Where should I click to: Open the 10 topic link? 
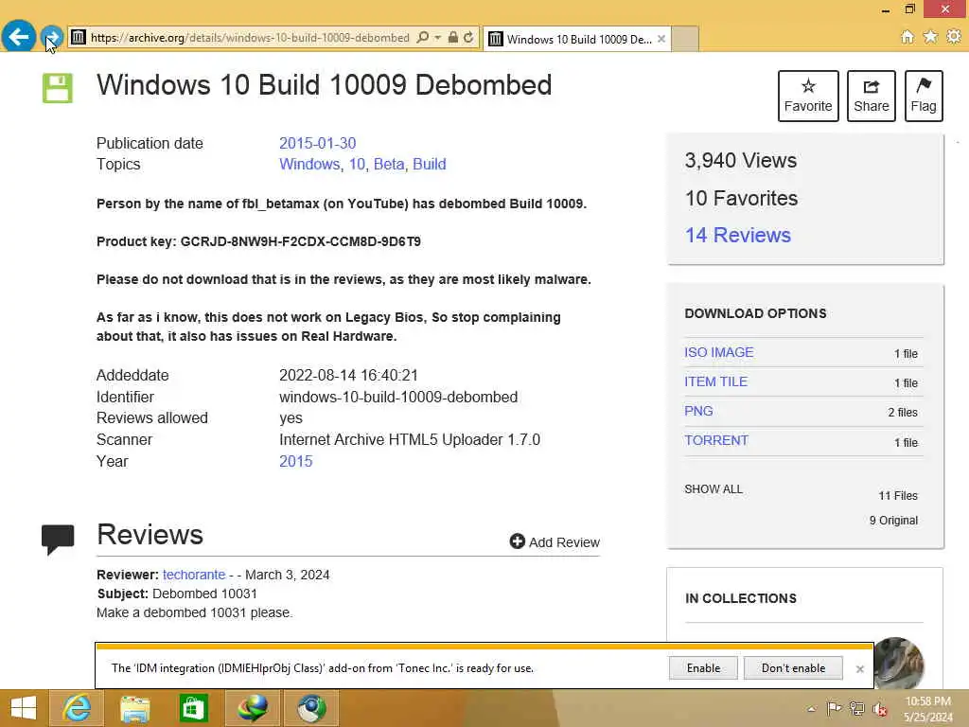357,165
